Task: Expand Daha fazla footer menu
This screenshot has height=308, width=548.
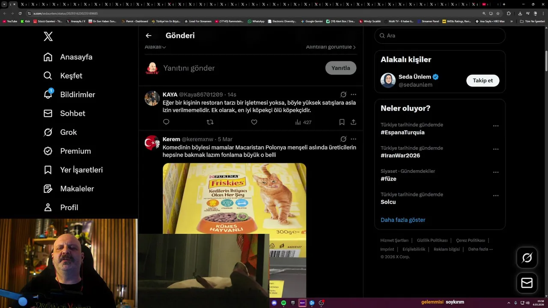Action: (480, 249)
